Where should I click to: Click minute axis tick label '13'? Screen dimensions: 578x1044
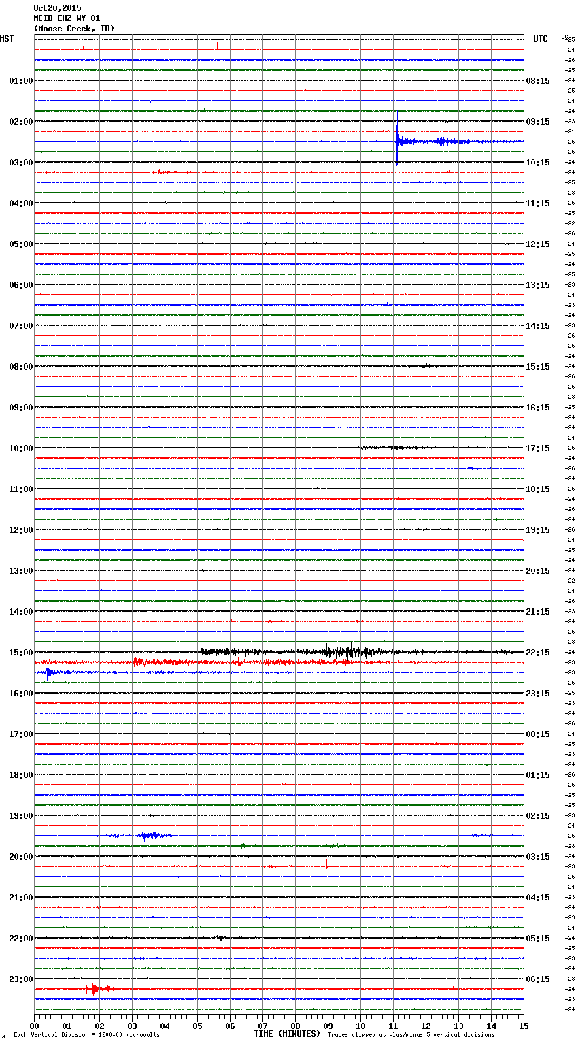pyautogui.click(x=458, y=1025)
